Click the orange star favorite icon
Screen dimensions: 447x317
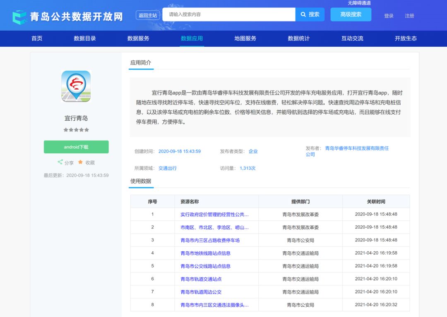point(80,162)
